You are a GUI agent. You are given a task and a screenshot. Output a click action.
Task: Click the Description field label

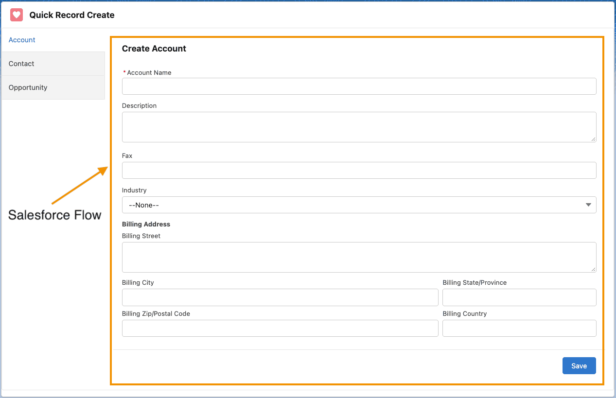point(139,105)
